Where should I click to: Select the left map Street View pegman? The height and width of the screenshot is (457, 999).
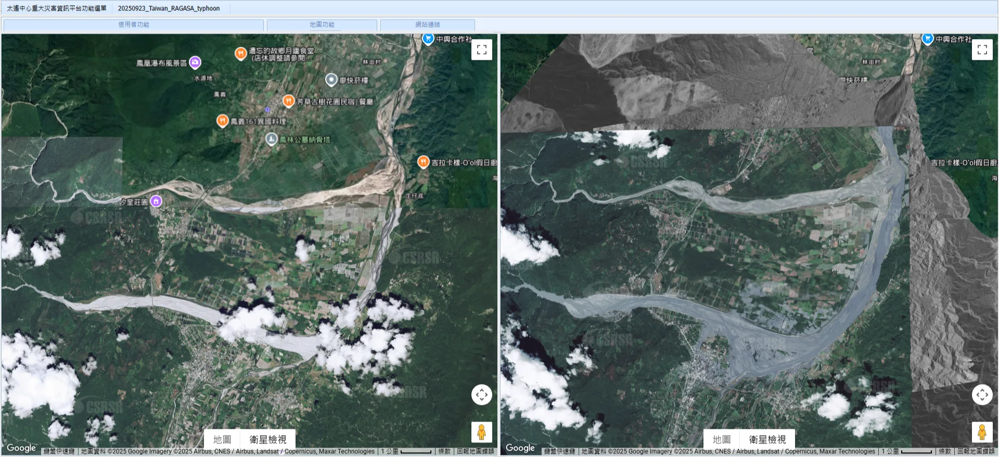[x=481, y=432]
